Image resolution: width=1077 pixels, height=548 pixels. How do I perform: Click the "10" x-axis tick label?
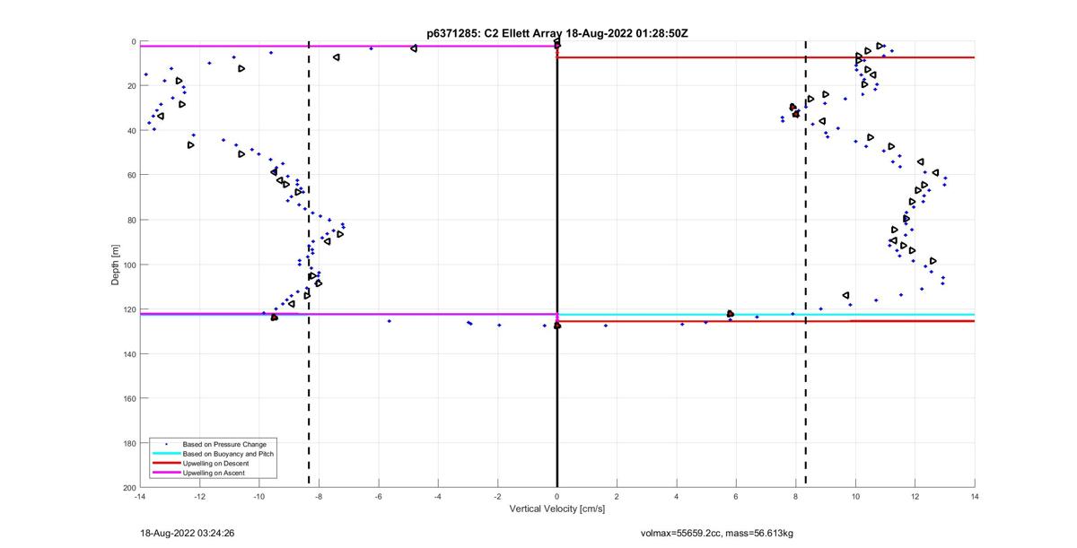click(x=855, y=496)
